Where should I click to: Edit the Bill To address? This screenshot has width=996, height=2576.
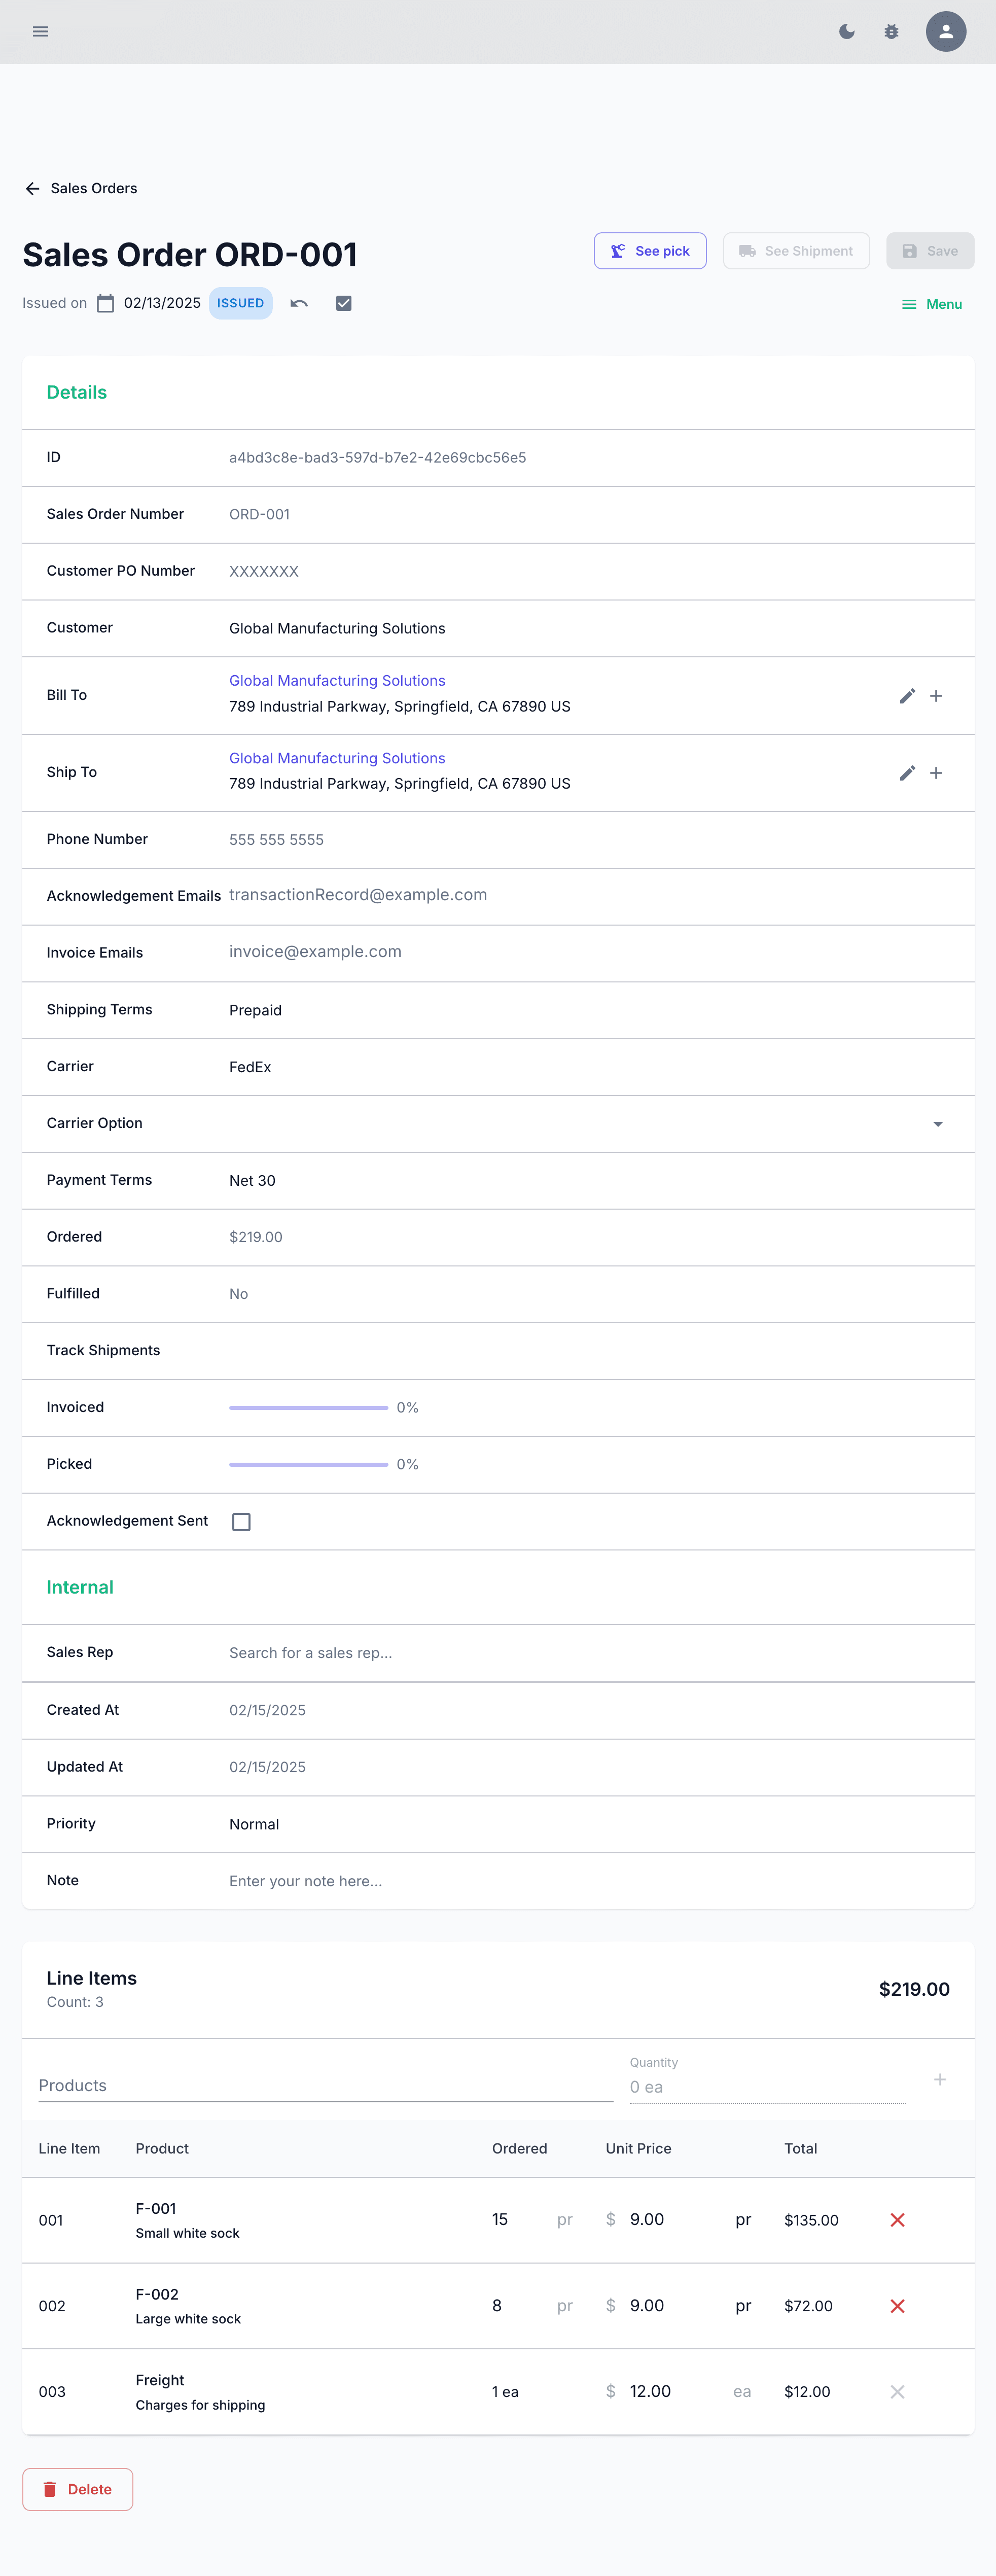point(907,696)
